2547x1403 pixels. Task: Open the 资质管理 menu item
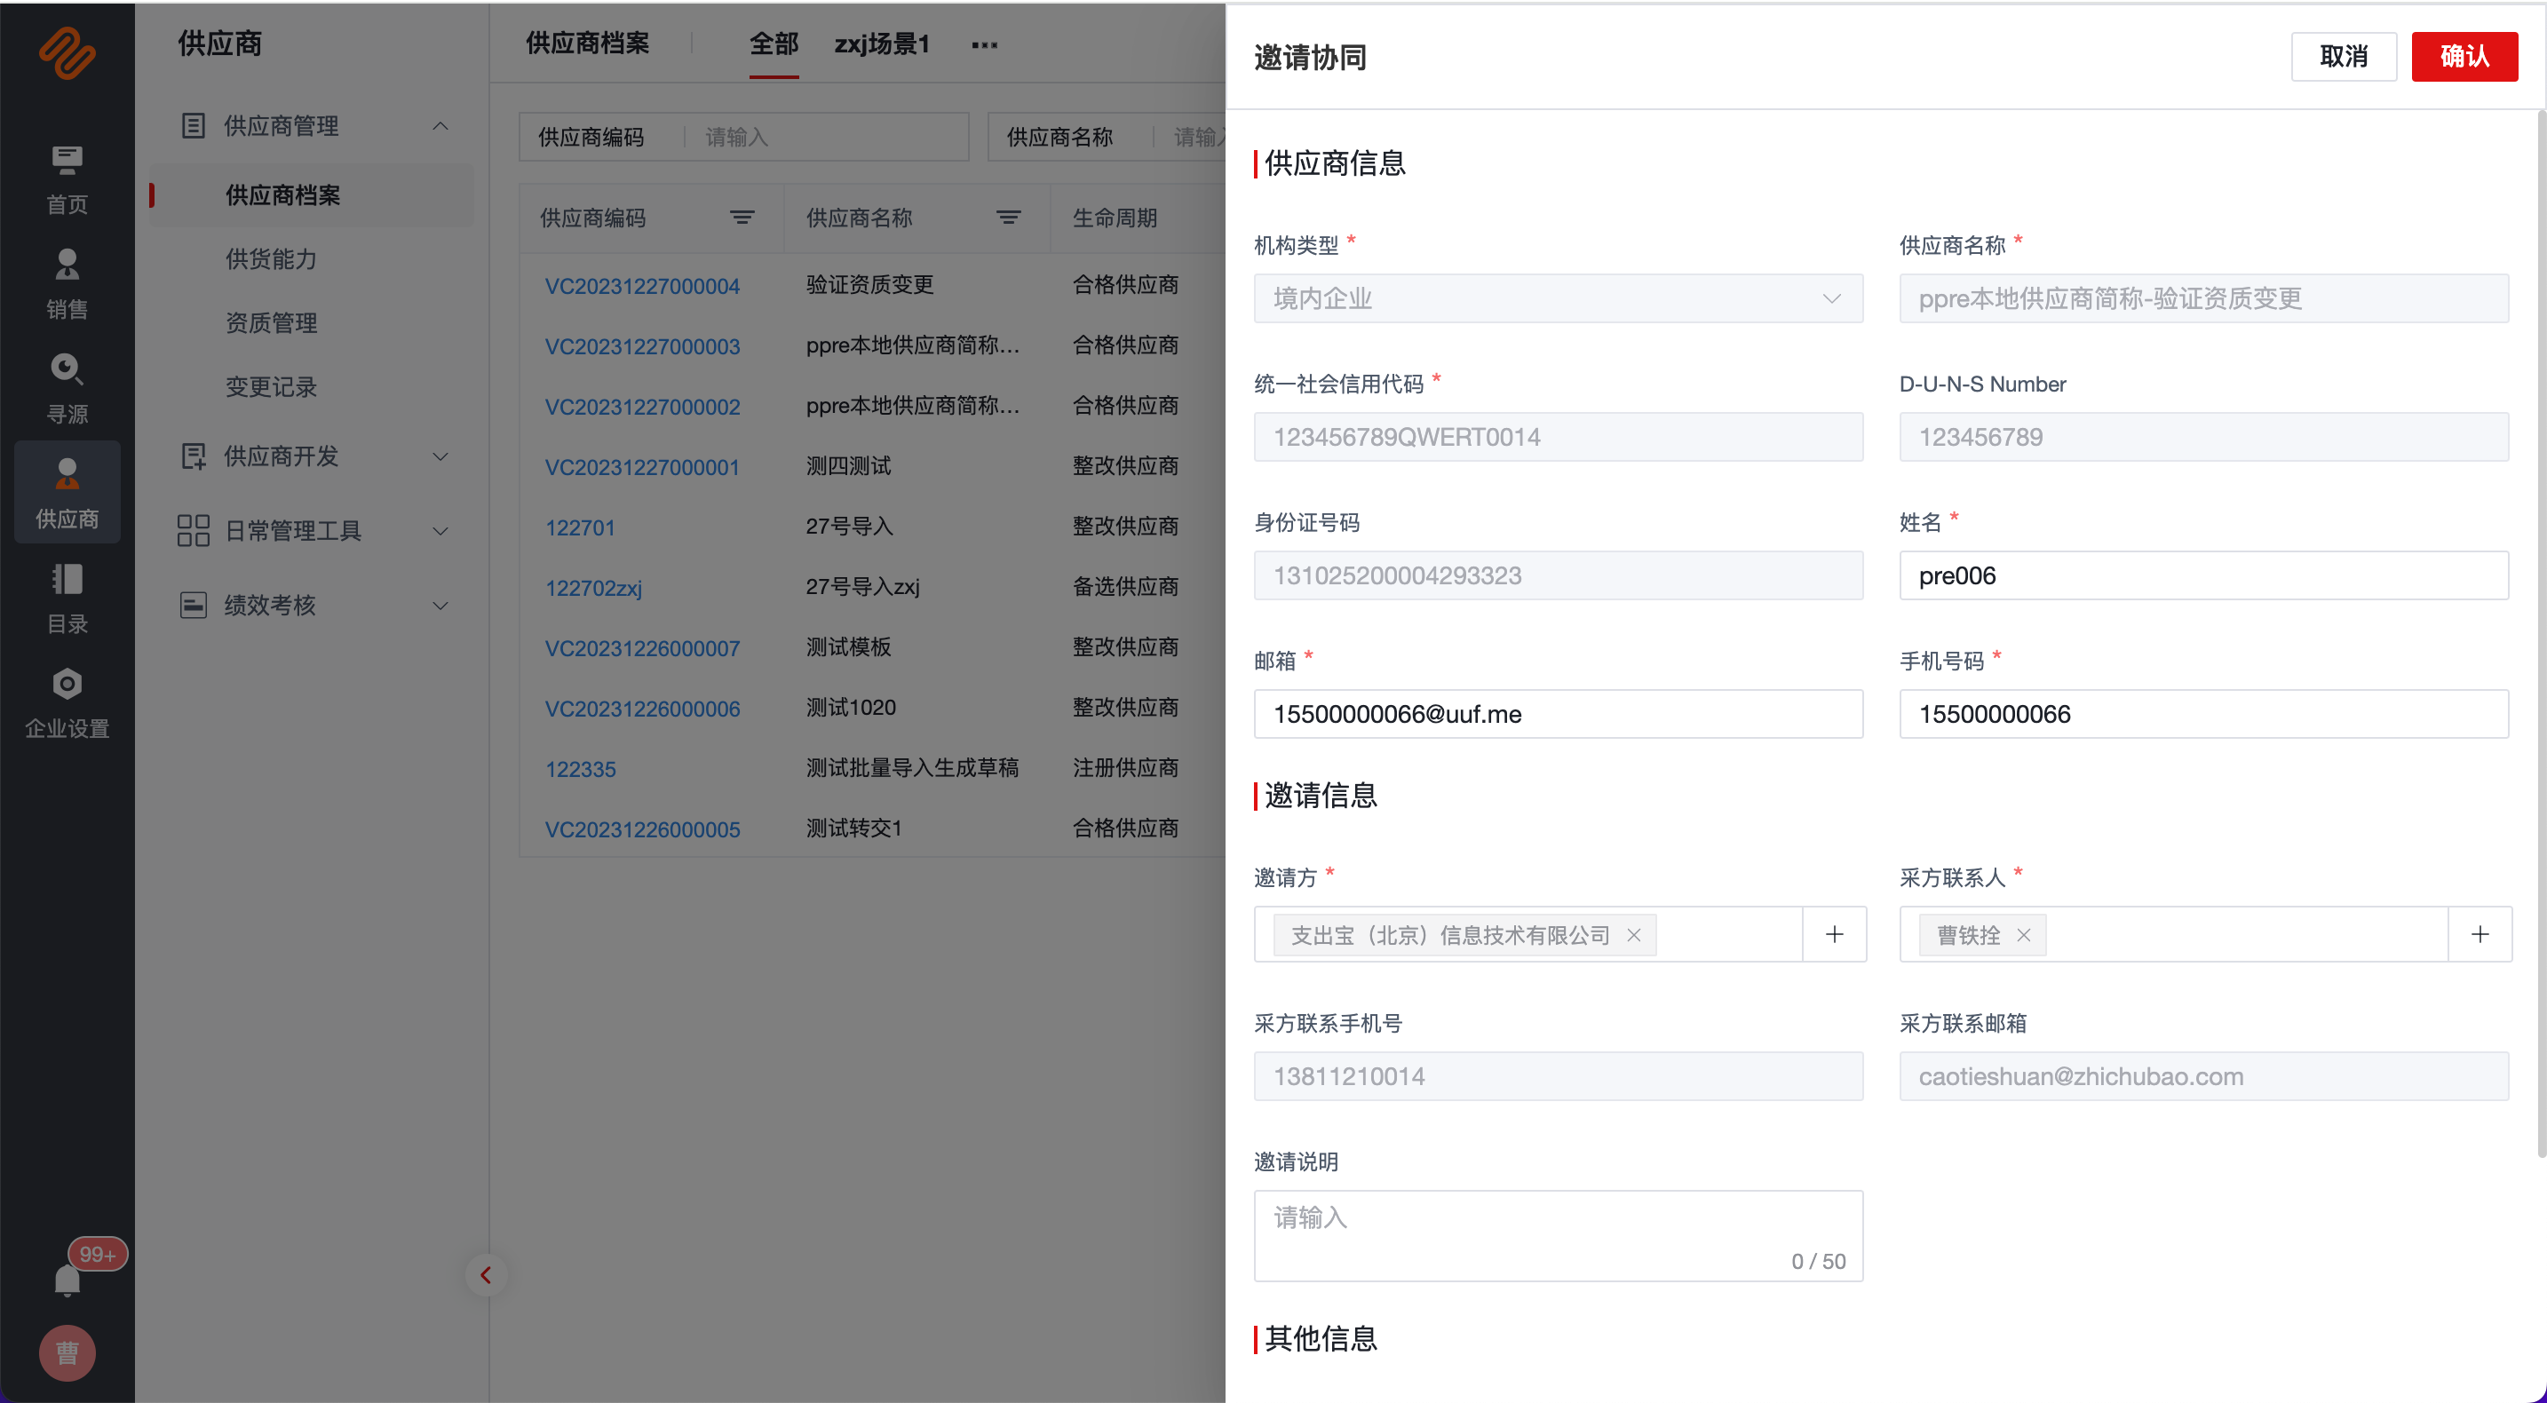pos(271,323)
